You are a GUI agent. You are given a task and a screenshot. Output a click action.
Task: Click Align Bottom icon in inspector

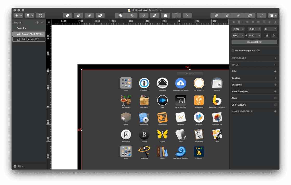click(275, 22)
